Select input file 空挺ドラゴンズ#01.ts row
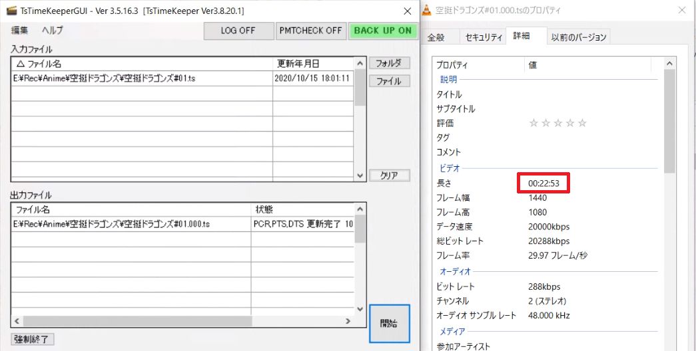This screenshot has height=351, width=696. [x=142, y=78]
